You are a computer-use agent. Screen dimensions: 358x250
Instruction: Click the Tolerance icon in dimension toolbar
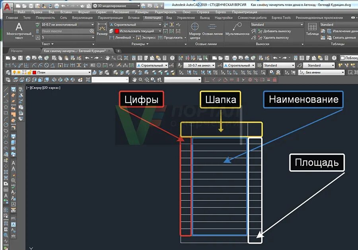coord(93,65)
